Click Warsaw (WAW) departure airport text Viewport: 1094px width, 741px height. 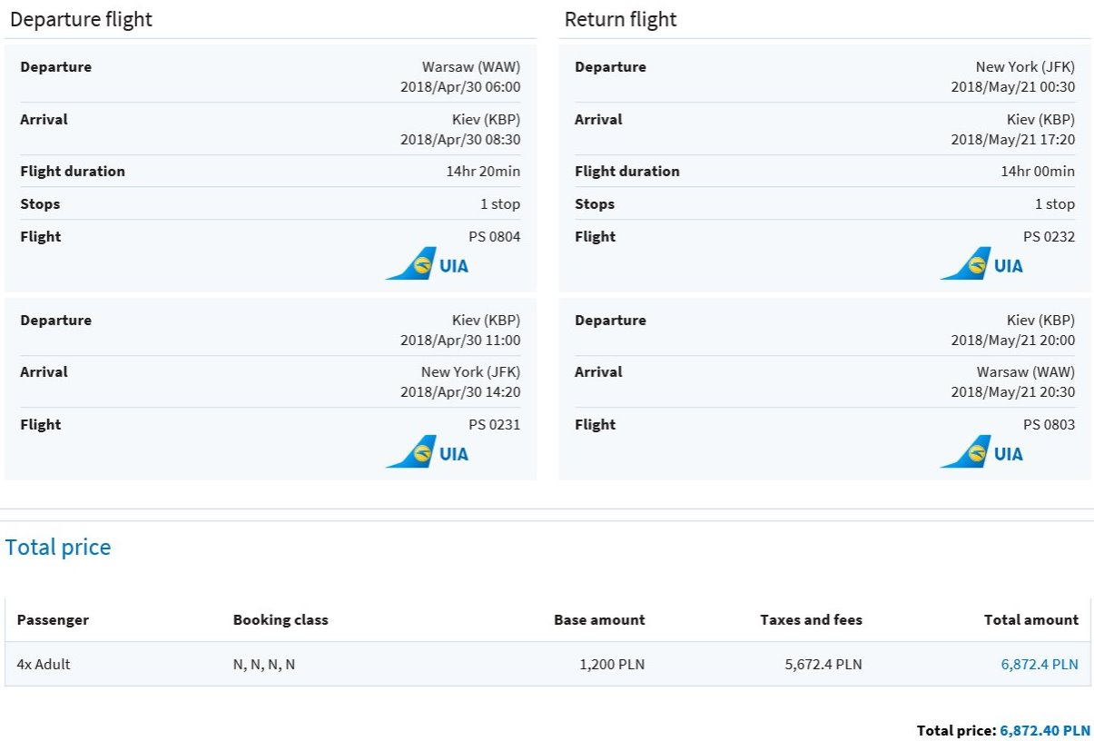(x=471, y=66)
